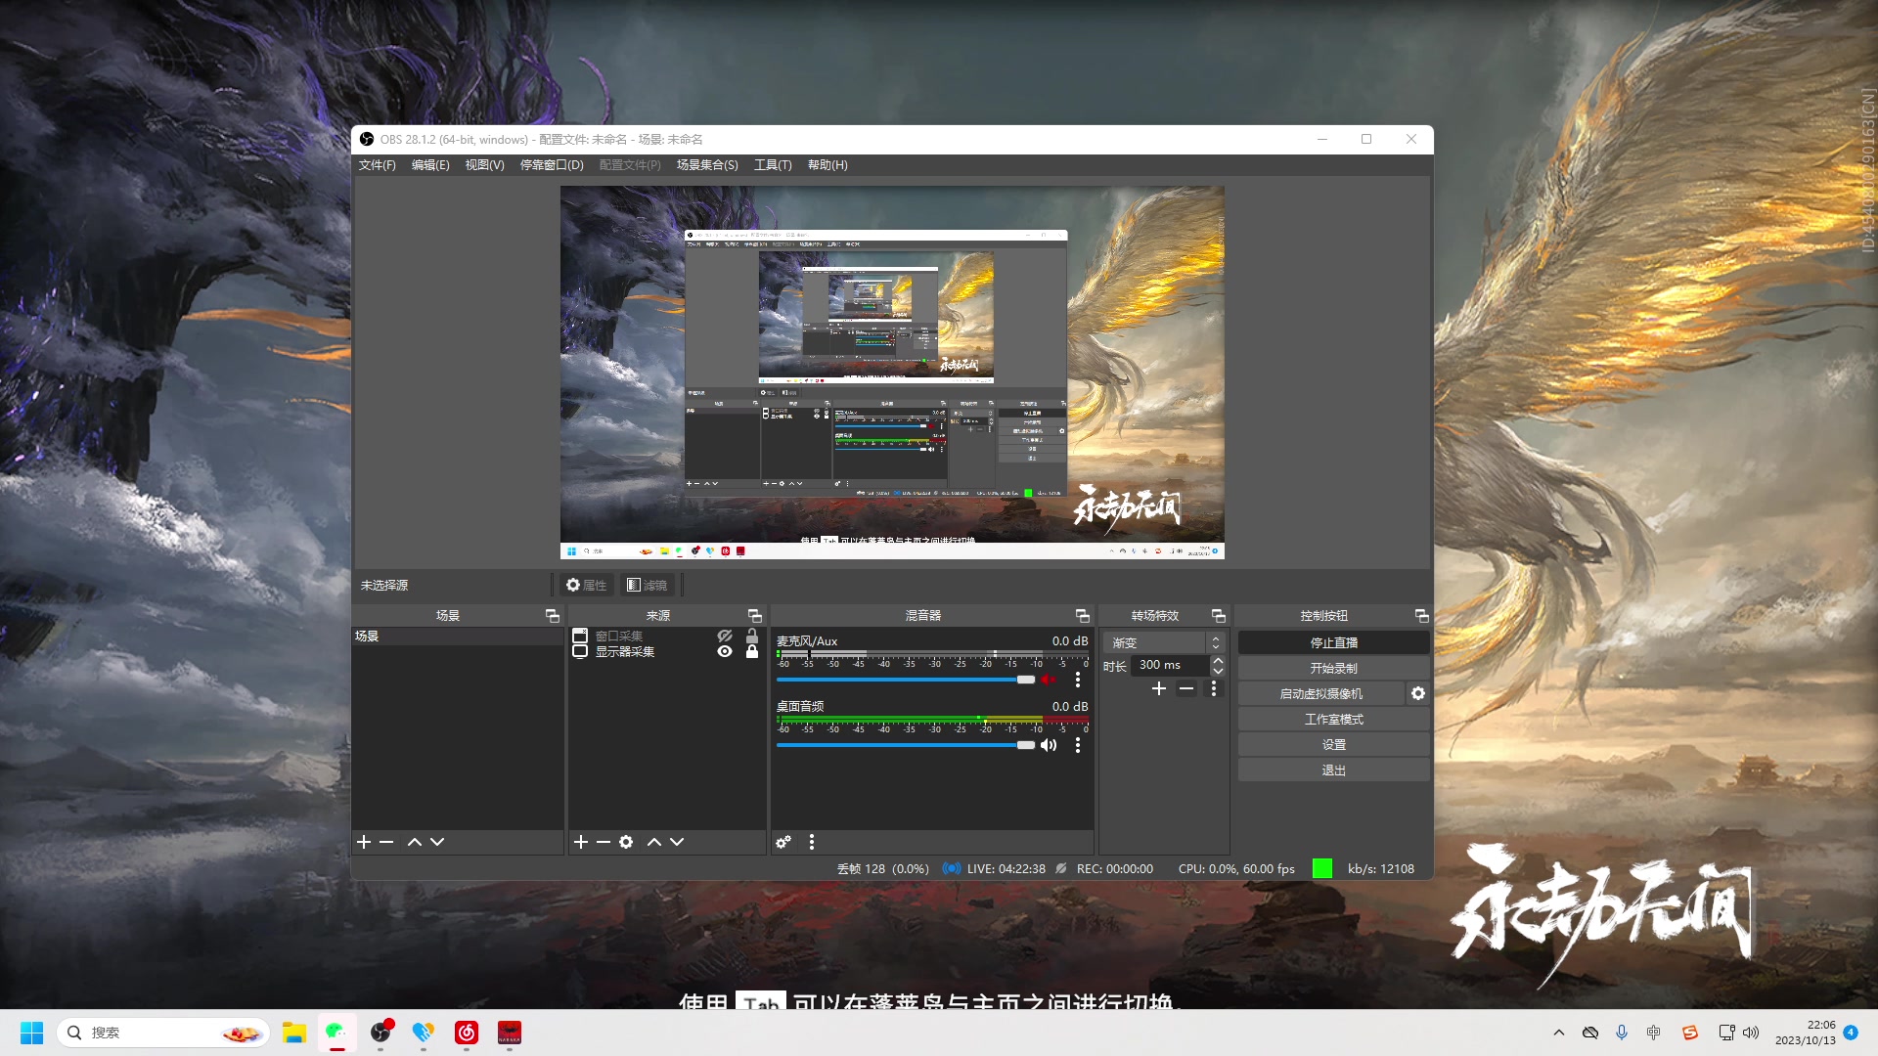The height and width of the screenshot is (1056, 1878).
Task: Click the Windows taskbar search box
Action: click(163, 1033)
